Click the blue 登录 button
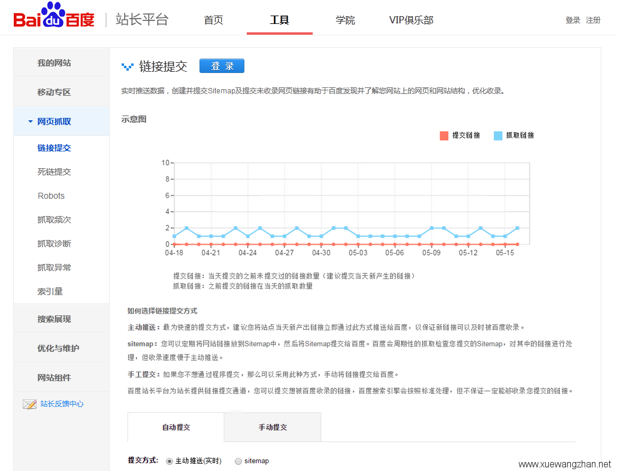Image resolution: width=617 pixels, height=471 pixels. (222, 66)
